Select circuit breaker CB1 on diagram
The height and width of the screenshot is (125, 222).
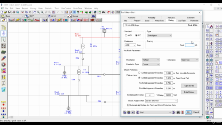83,59
